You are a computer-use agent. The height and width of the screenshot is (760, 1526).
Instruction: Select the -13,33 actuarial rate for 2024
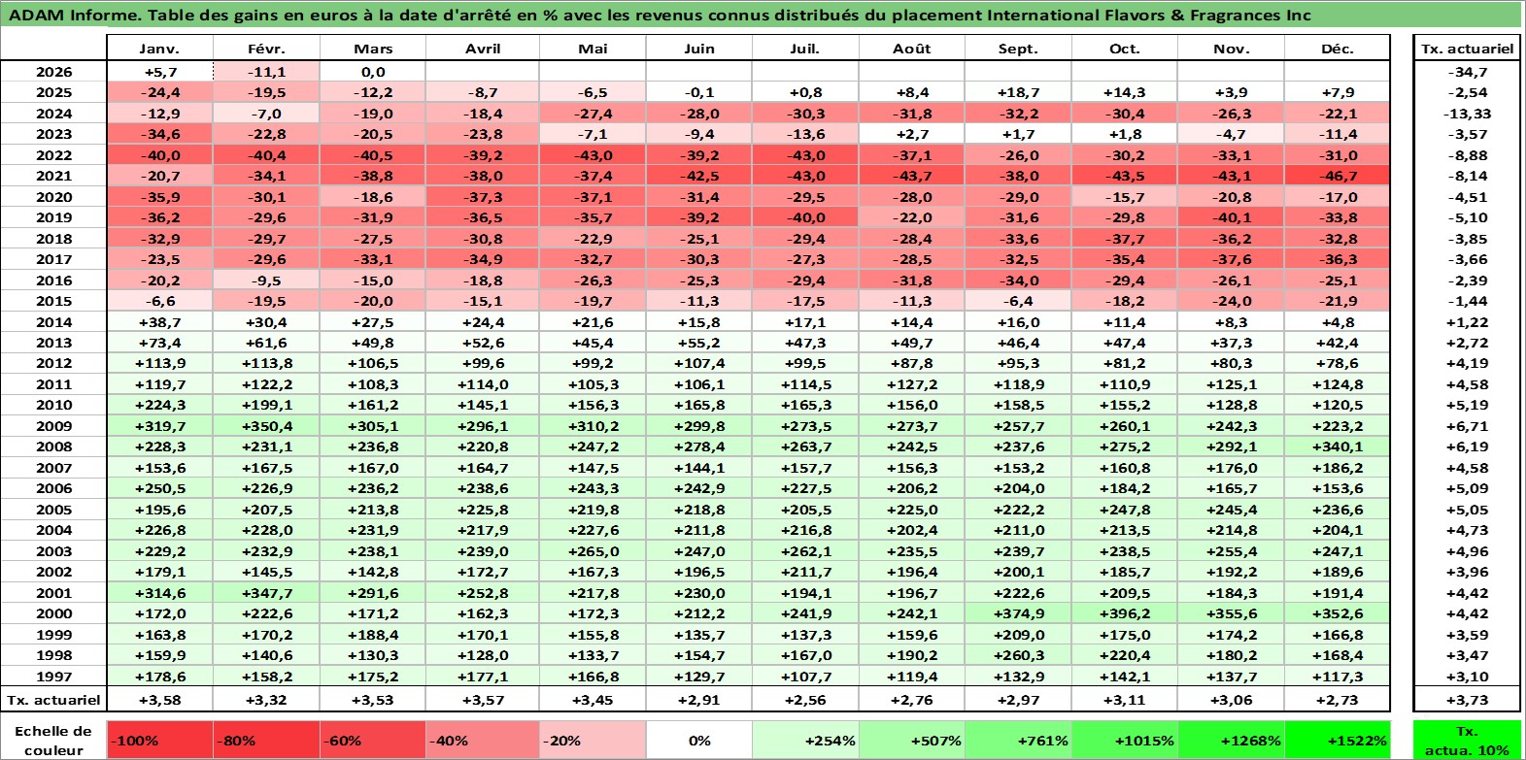pyautogui.click(x=1467, y=114)
